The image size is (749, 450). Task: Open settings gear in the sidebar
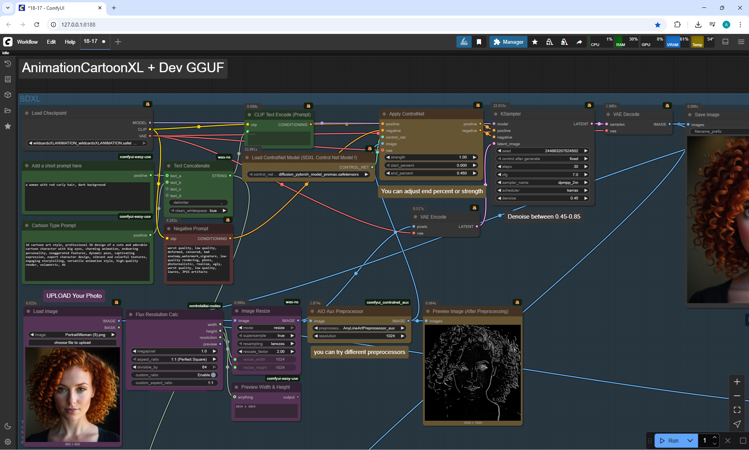tap(8, 442)
